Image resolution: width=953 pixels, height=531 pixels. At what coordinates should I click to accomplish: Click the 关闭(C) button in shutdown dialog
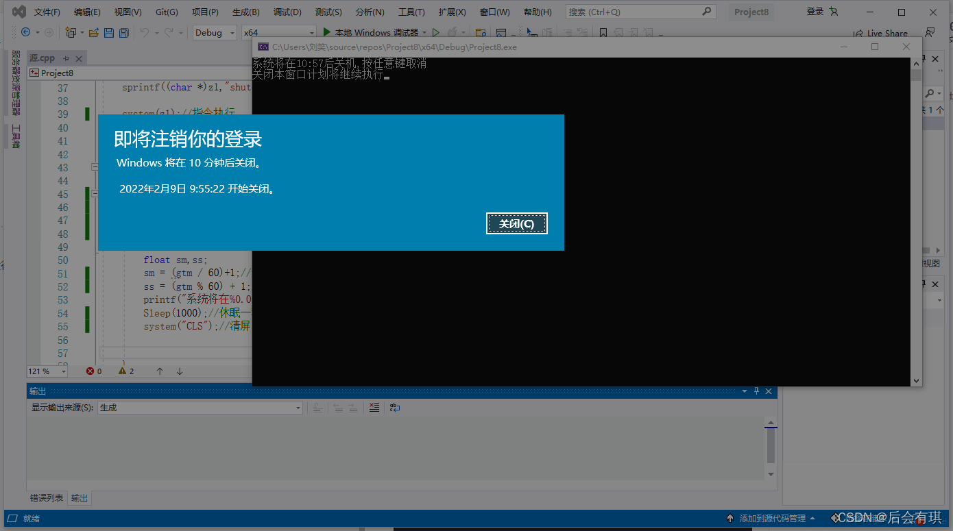(517, 223)
